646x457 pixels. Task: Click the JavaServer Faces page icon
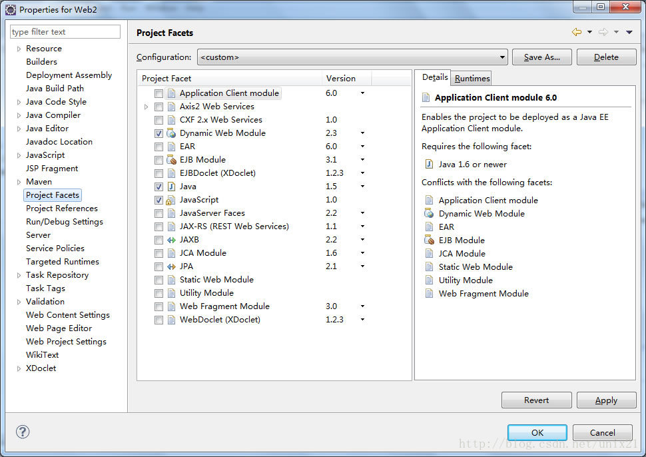[x=171, y=213]
